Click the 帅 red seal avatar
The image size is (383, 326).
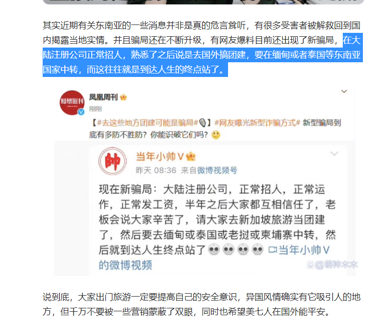tap(113, 161)
